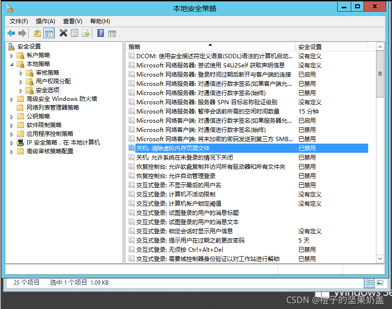Click the 公钥策略 folder icon
Image resolution: width=392 pixels, height=309 pixels.
tap(20, 116)
